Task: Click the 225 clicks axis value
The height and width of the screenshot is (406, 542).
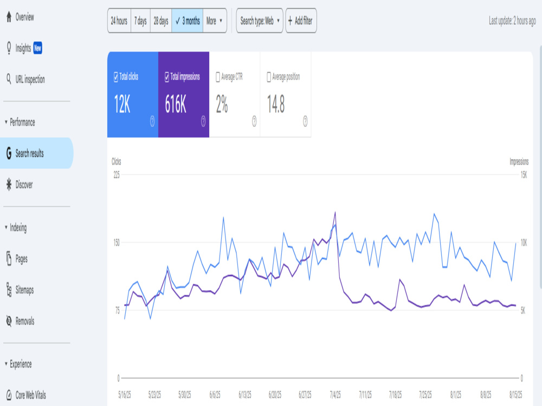Action: [x=117, y=175]
